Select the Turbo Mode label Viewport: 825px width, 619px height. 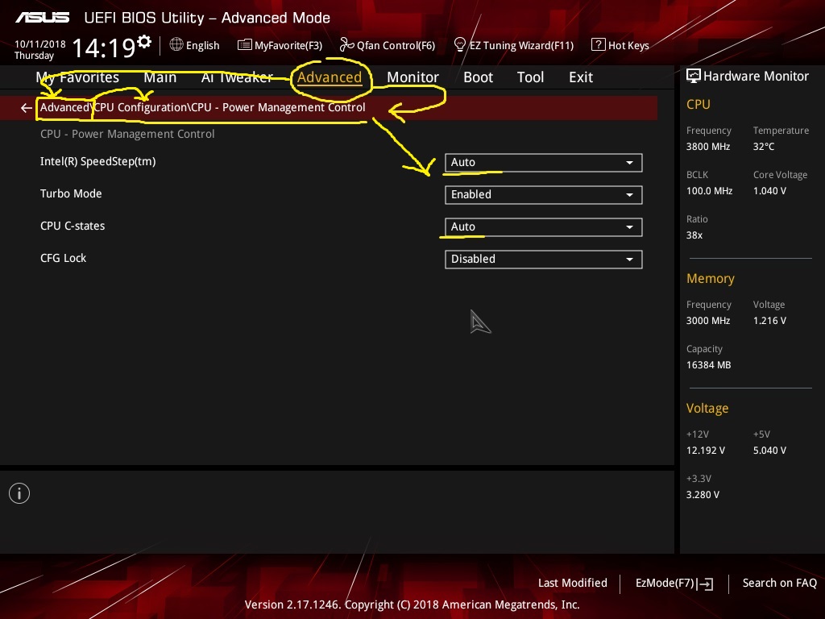click(71, 193)
